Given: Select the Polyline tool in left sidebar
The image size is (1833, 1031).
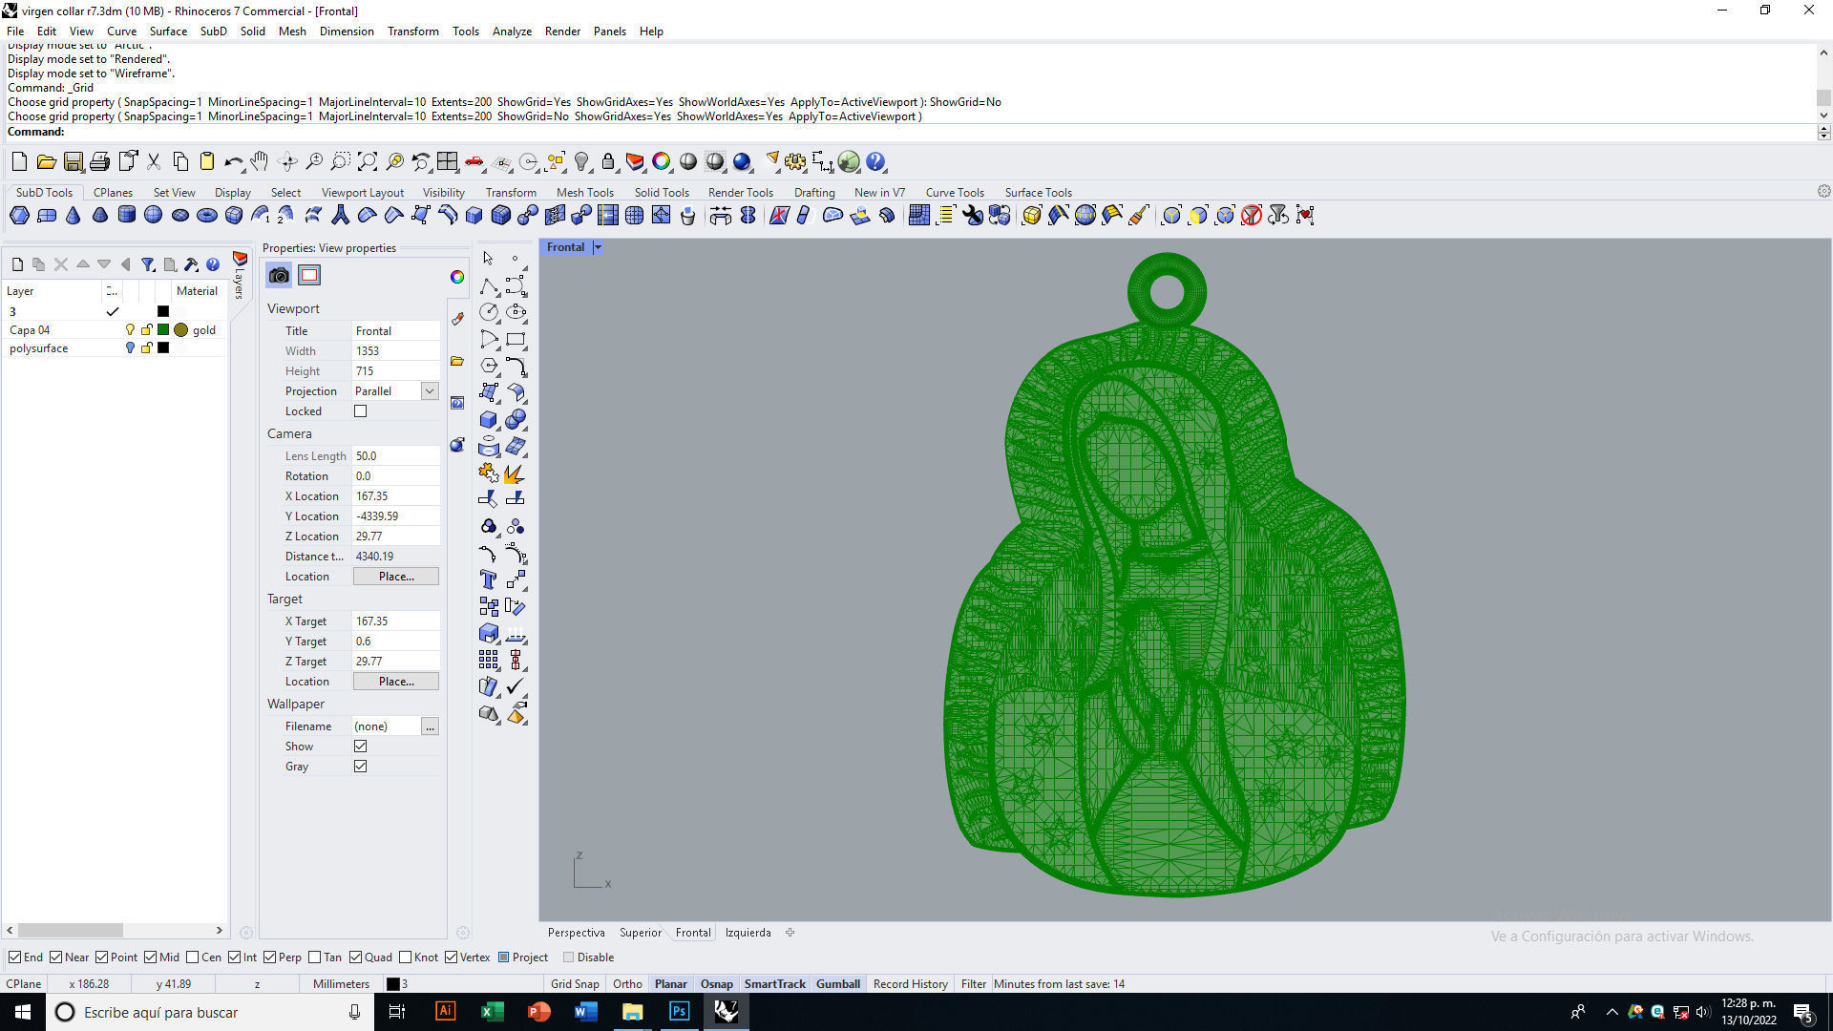Looking at the screenshot, I should point(489,285).
